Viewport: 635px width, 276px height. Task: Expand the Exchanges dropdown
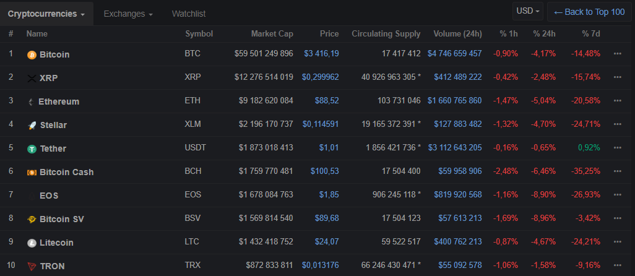(x=128, y=14)
